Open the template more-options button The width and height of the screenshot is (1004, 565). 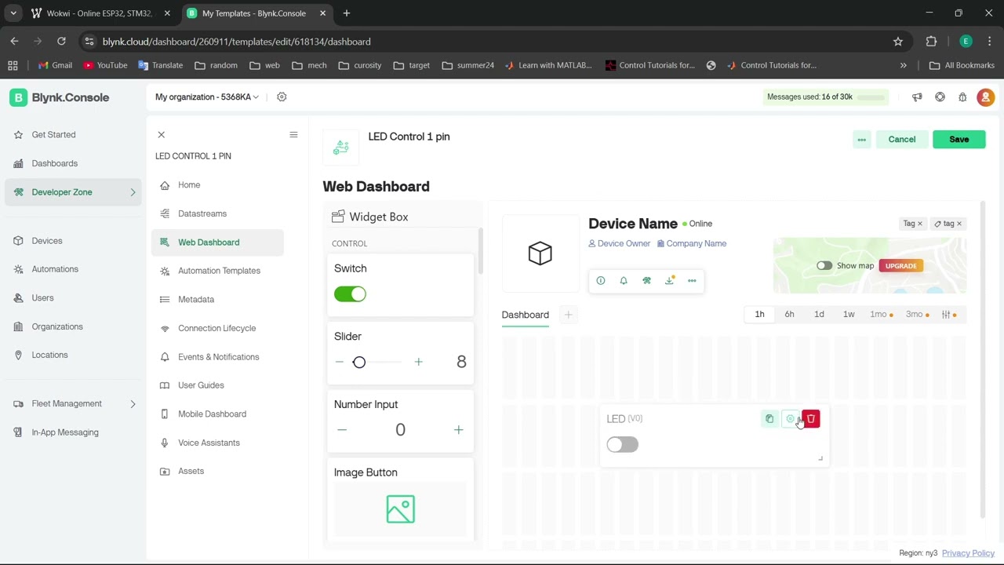861,140
